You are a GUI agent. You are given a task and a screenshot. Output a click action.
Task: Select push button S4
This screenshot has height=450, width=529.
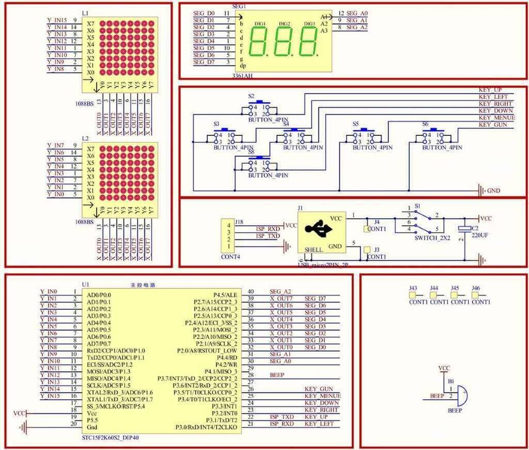[x=294, y=136]
